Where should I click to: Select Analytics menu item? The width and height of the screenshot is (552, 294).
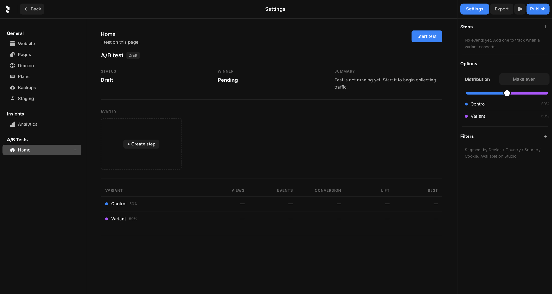[x=42, y=124]
